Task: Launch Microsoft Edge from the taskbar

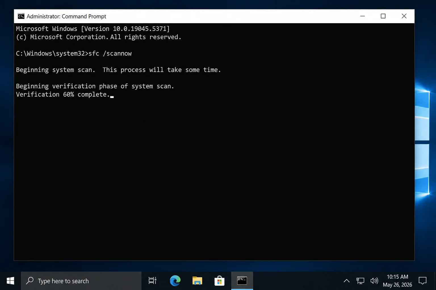Action: click(175, 281)
